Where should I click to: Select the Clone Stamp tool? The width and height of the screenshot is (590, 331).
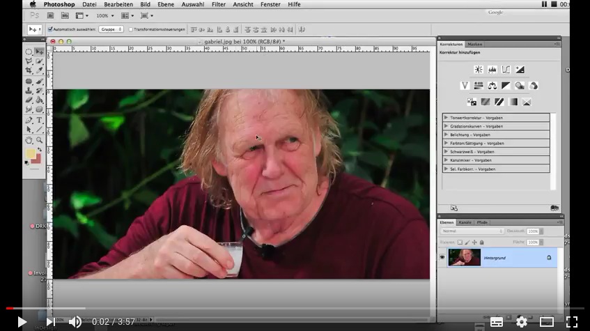pyautogui.click(x=29, y=91)
